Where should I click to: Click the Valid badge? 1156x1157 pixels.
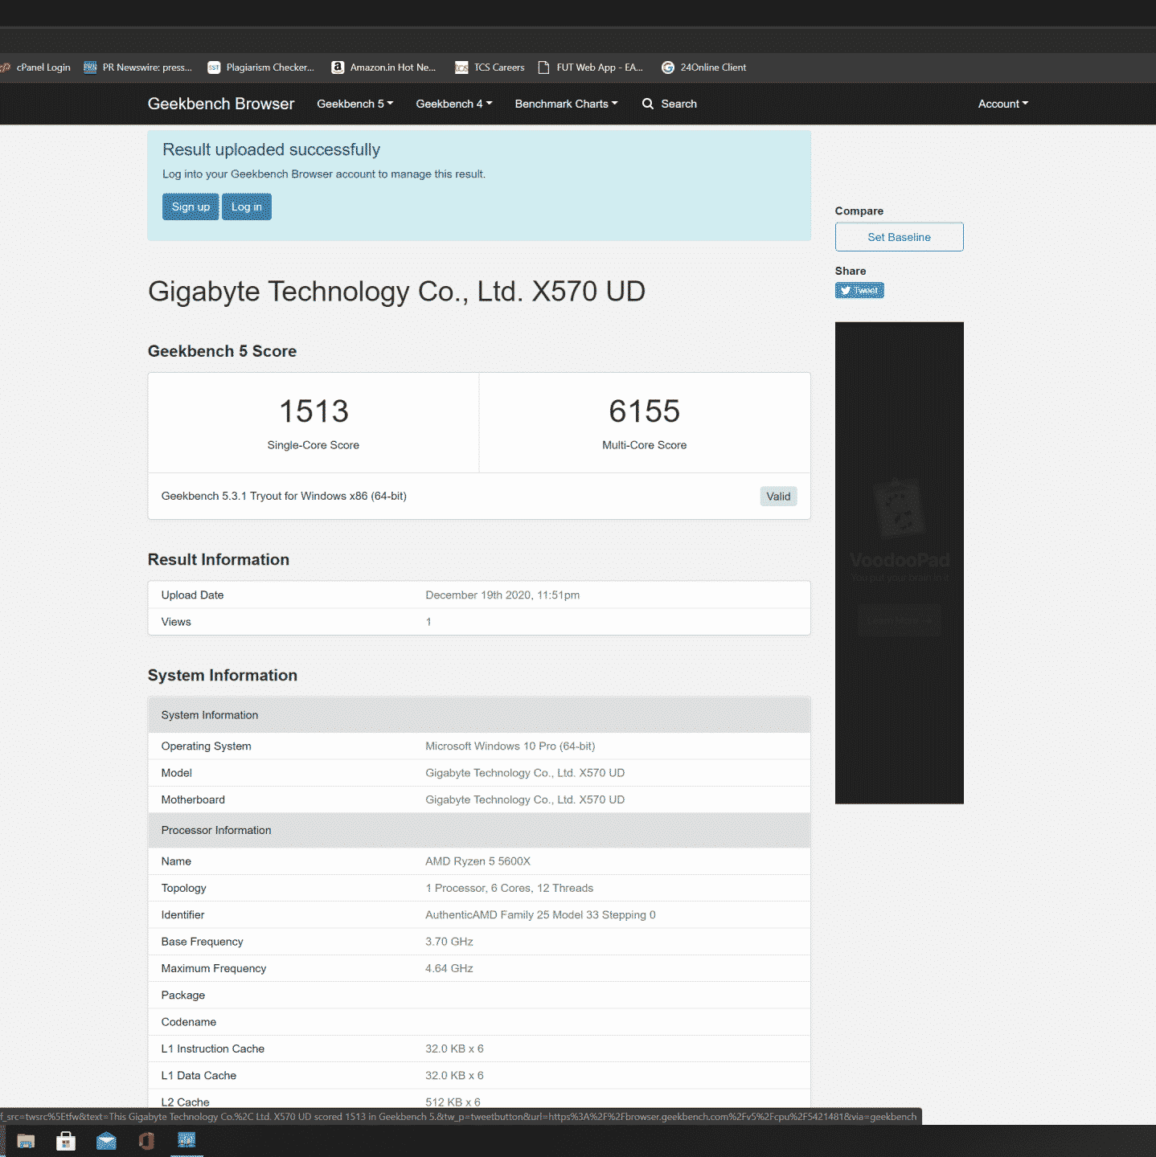point(778,497)
